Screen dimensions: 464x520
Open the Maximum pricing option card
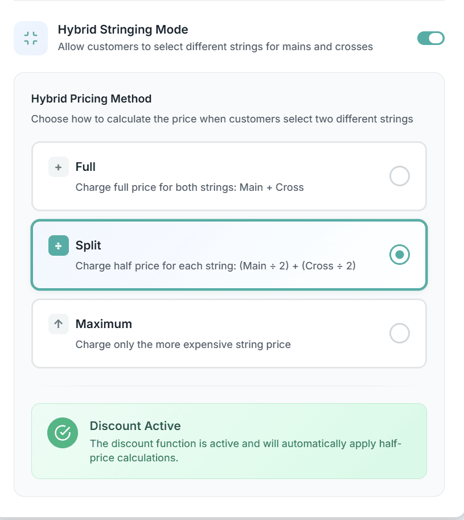pyautogui.click(x=228, y=333)
